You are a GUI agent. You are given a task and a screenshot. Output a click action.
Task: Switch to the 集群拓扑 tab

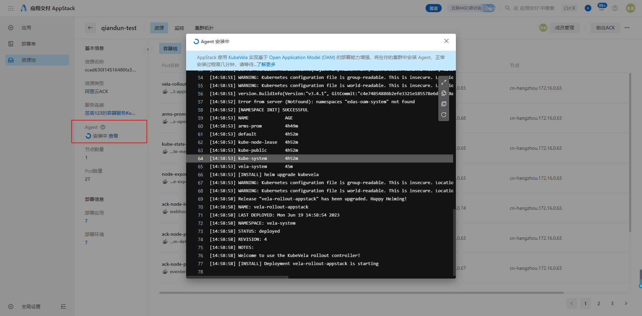(x=204, y=28)
